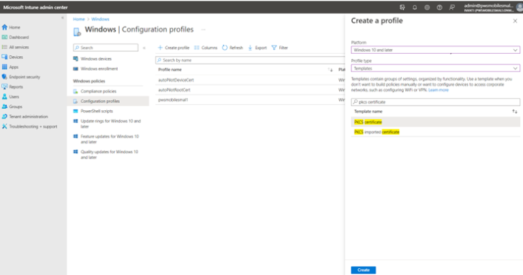Open the autoPilotDeviceCert profile
Image resolution: width=523 pixels, height=275 pixels.
coord(176,80)
